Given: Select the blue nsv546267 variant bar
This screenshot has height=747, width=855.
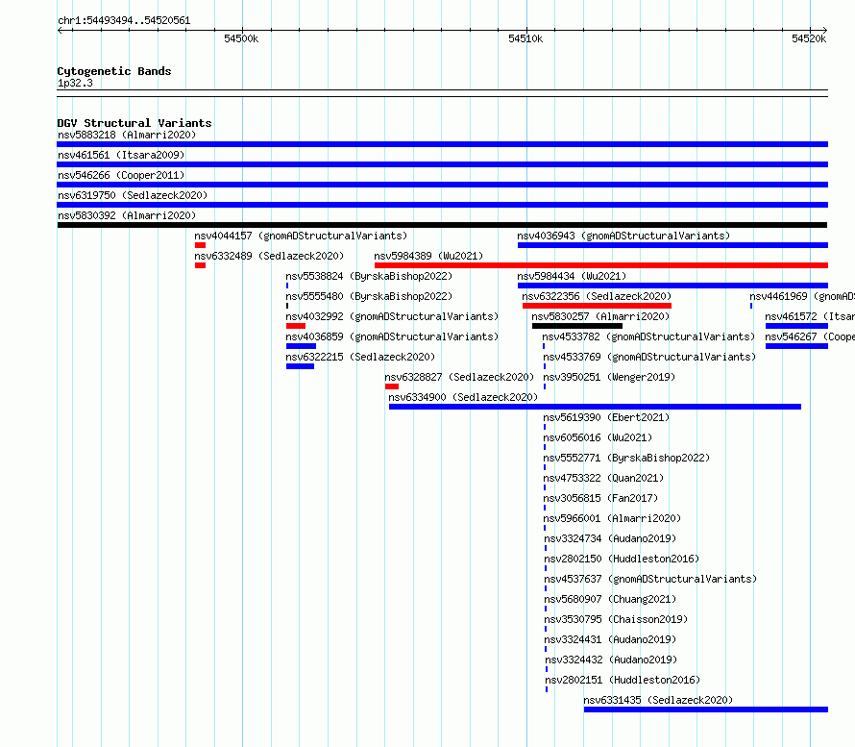Looking at the screenshot, I should pyautogui.click(x=796, y=346).
